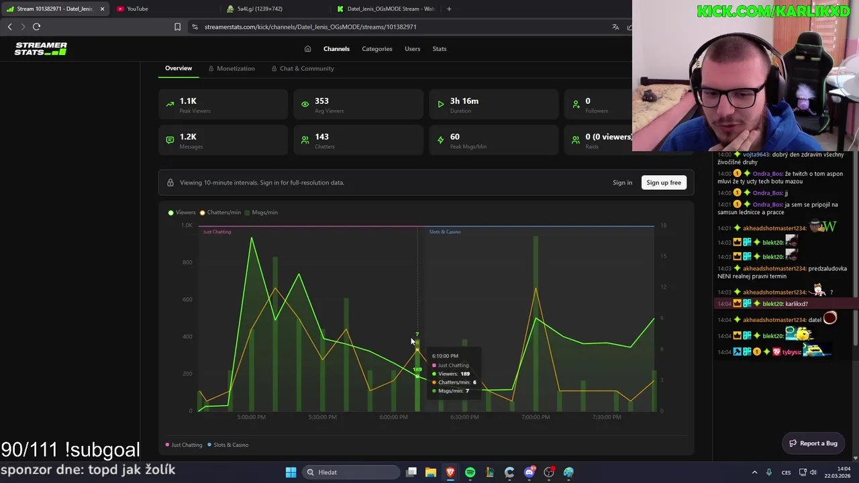Image resolution: width=859 pixels, height=483 pixels.
Task: Open the Chat & Community tab
Action: click(303, 68)
